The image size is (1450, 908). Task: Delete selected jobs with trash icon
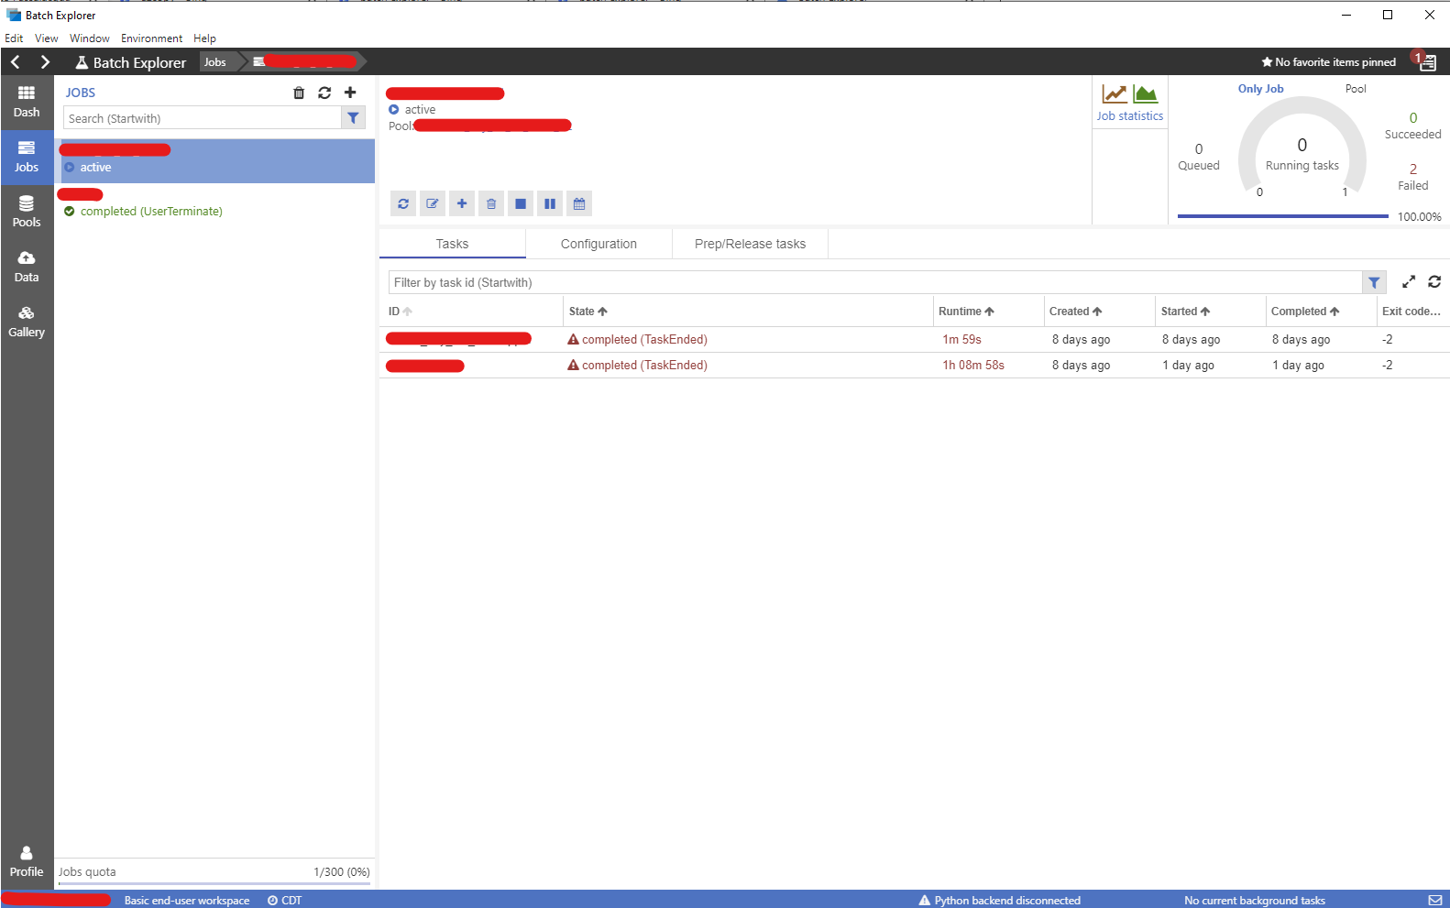coord(299,93)
